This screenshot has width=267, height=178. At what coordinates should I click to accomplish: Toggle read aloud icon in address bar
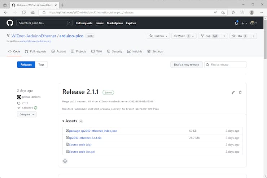coord(215,12)
